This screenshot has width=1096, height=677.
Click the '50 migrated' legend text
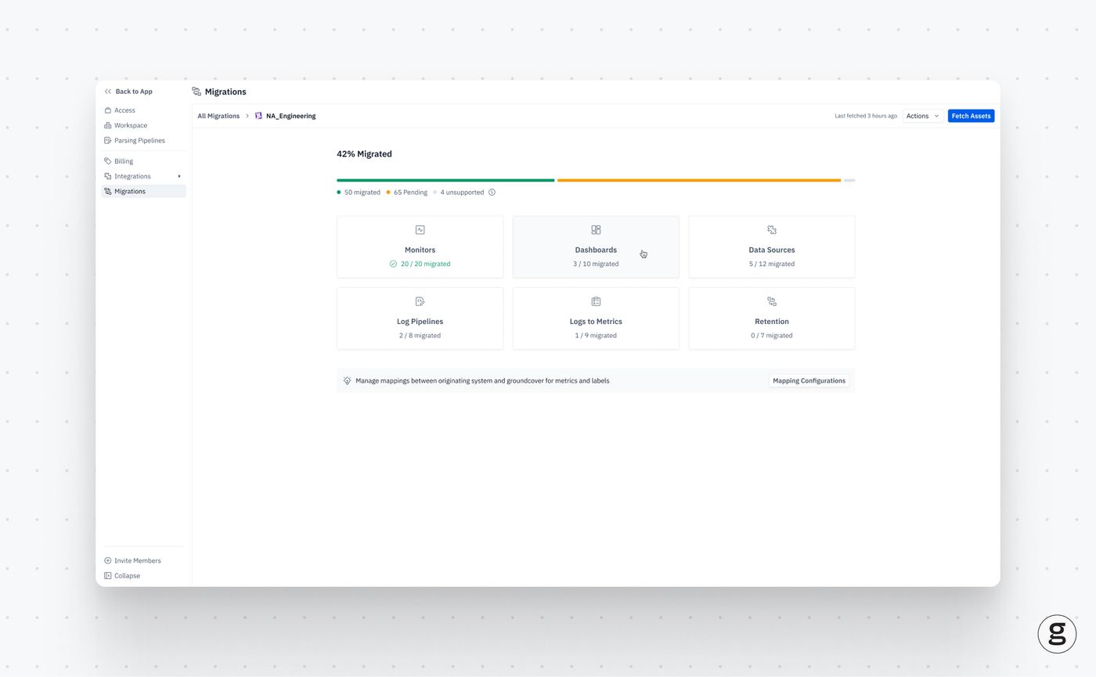[362, 193]
